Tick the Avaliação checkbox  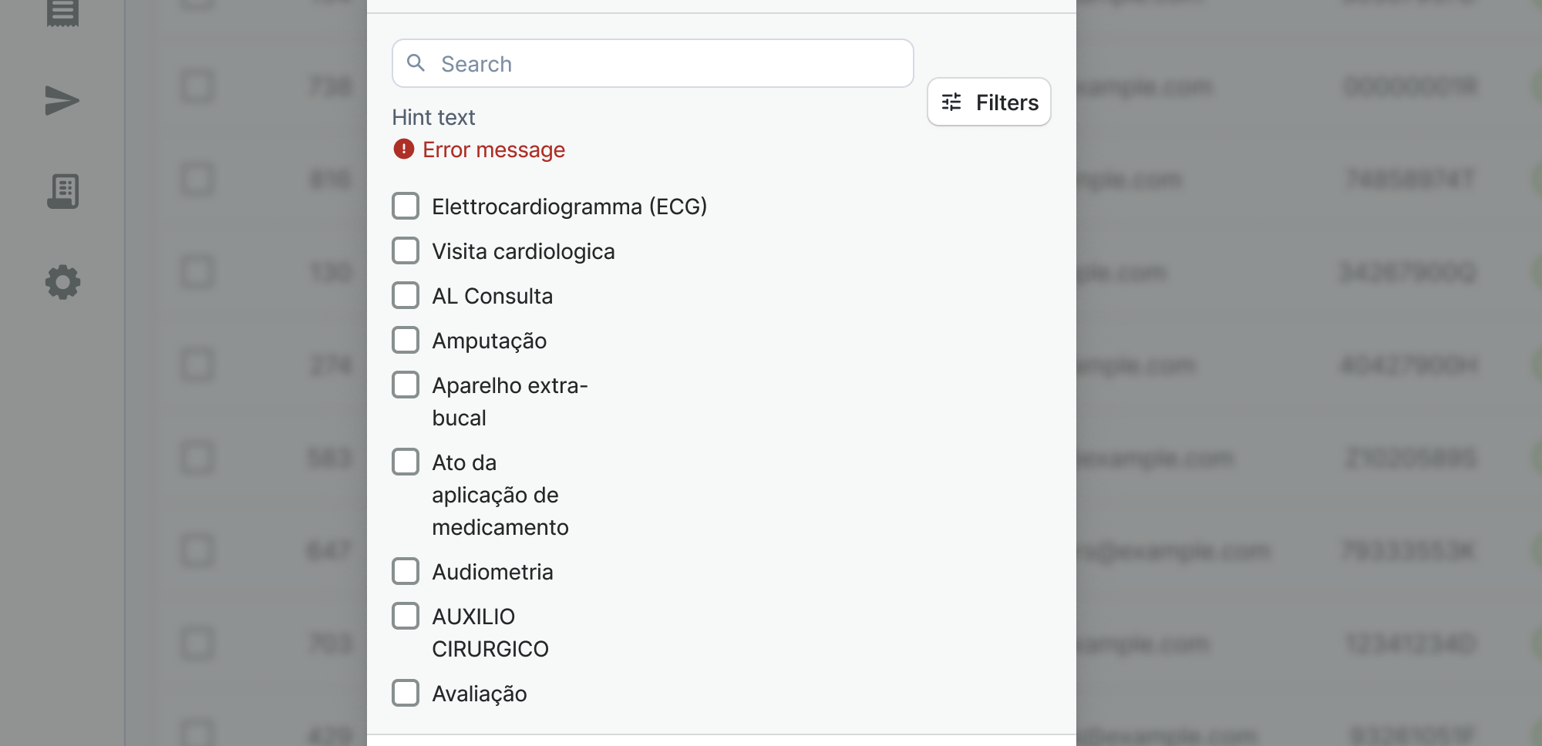[406, 693]
